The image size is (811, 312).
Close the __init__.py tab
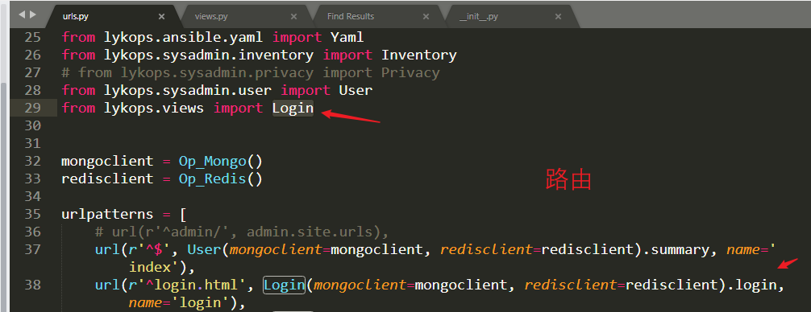(558, 17)
